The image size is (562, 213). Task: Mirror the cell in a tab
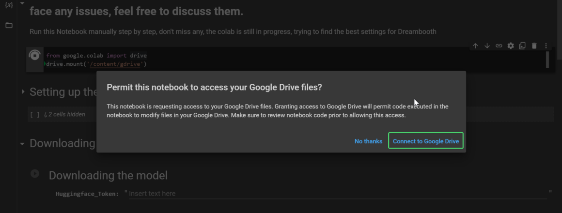522,46
